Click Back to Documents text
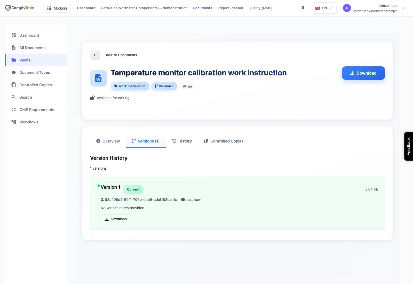 [x=121, y=55]
